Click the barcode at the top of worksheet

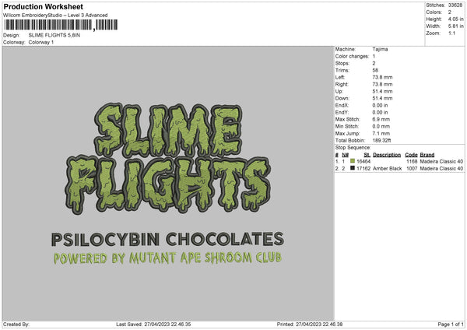tap(61, 25)
